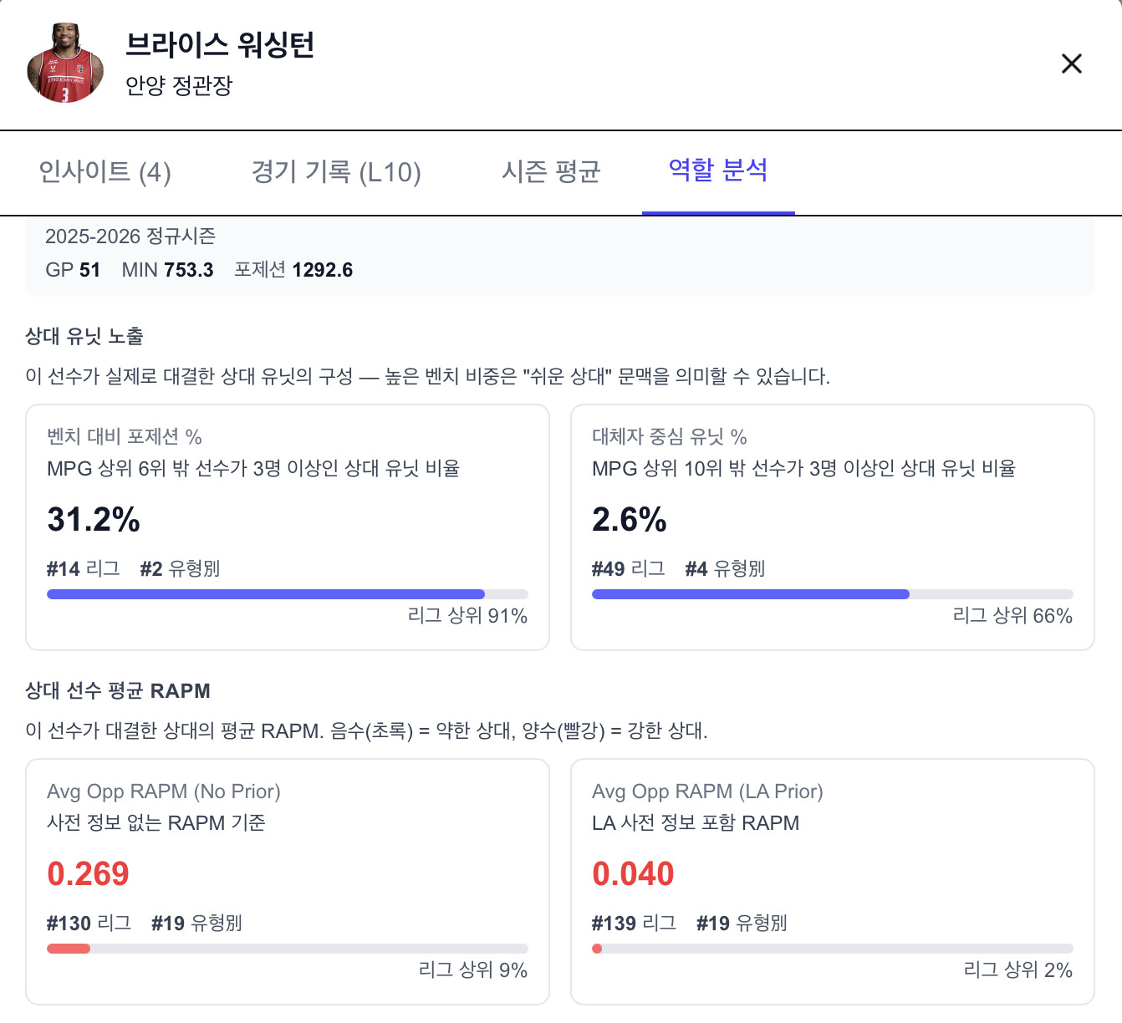Click the Avg Opp RAPM (LA Prior) title
This screenshot has height=1023, width=1122.
coord(707,791)
